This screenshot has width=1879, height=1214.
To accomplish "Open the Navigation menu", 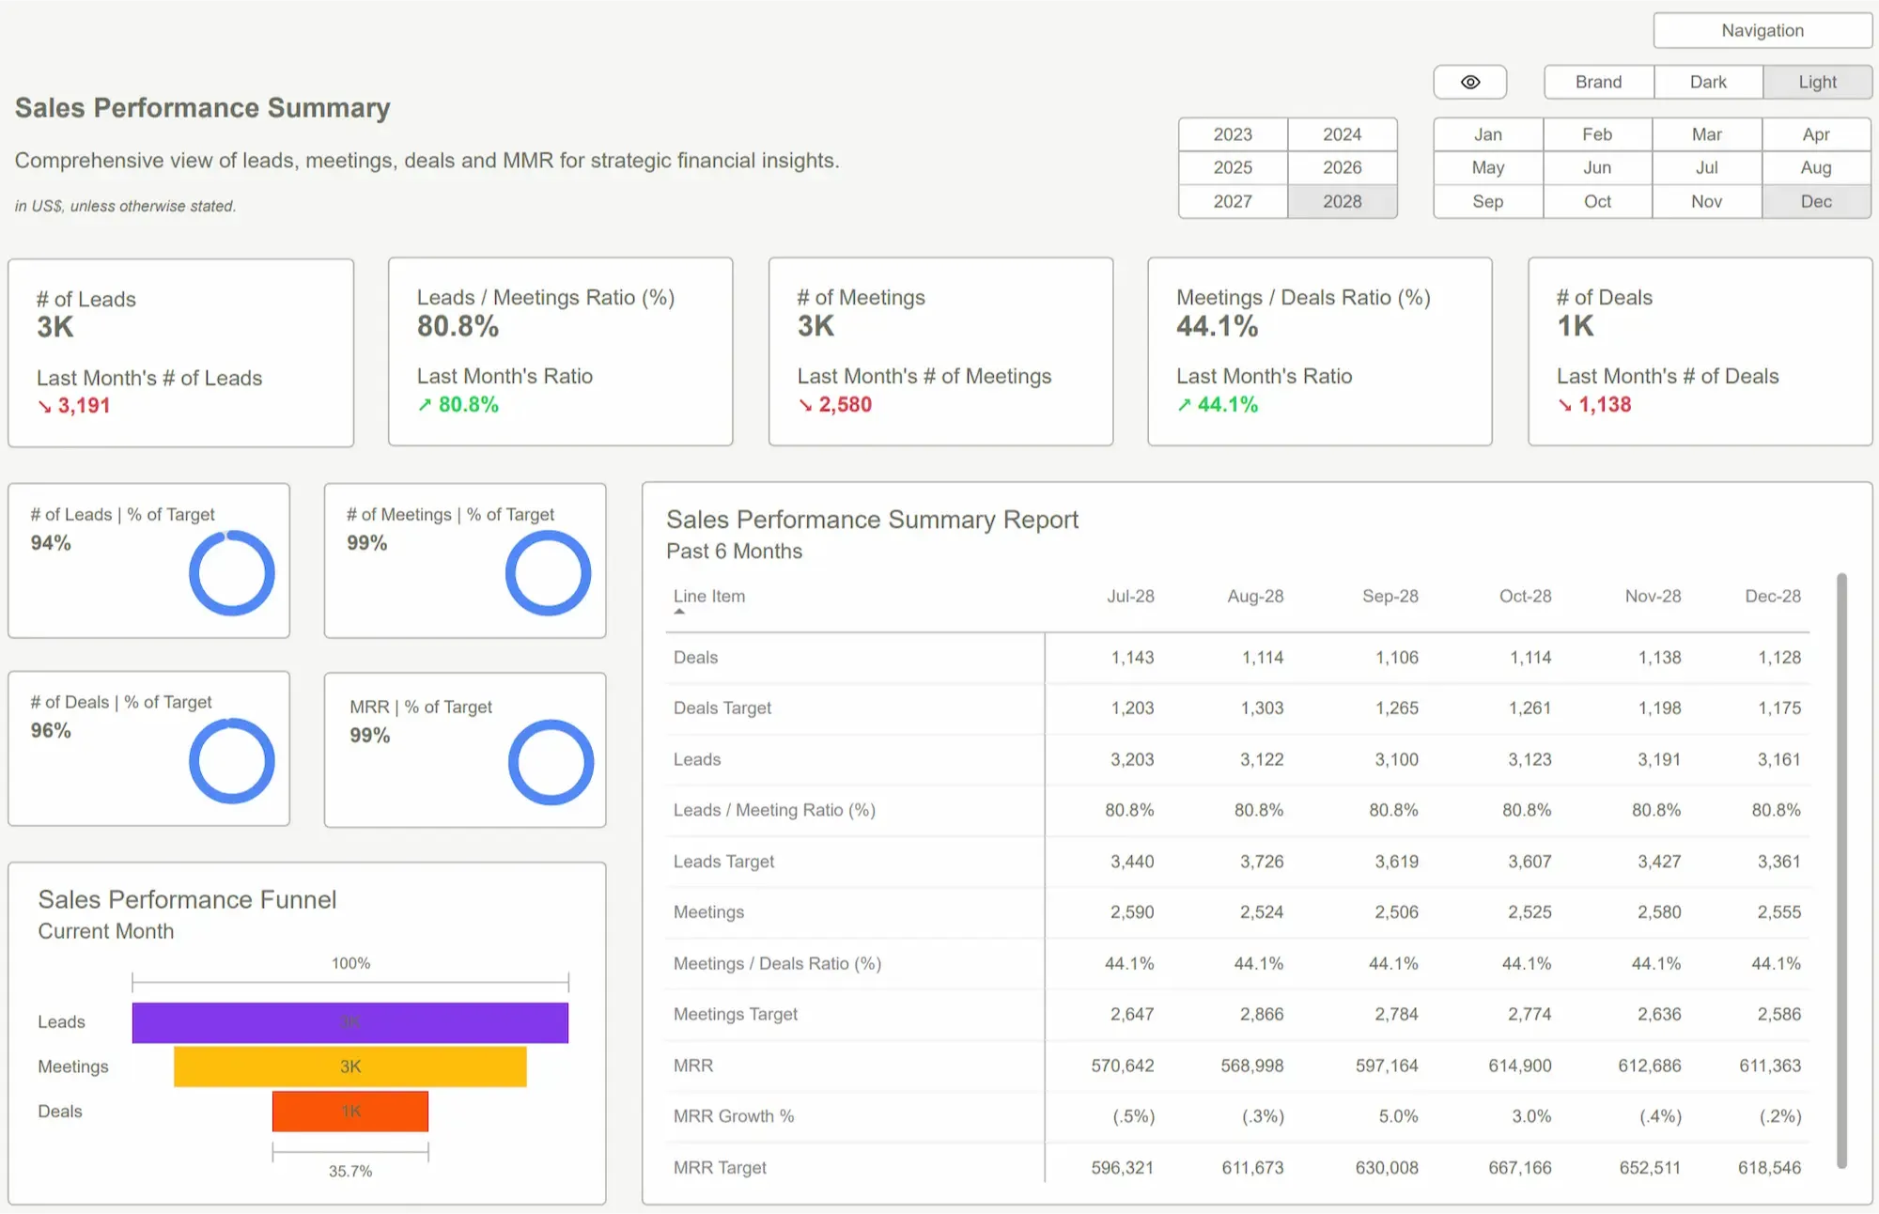I will (1762, 30).
